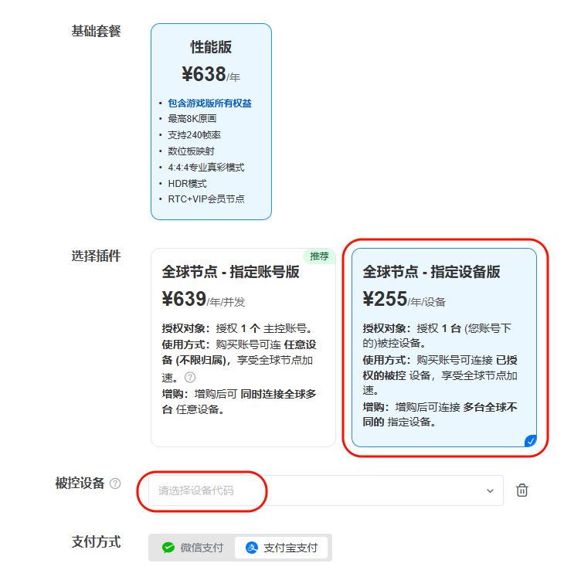Click the 推荐 badge on the account plan
564x587 pixels.
[x=319, y=256]
